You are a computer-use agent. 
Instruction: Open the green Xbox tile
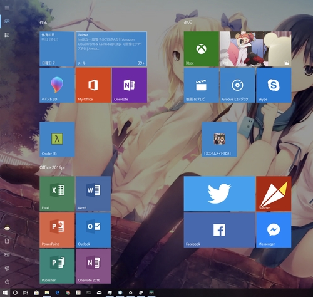(x=201, y=49)
